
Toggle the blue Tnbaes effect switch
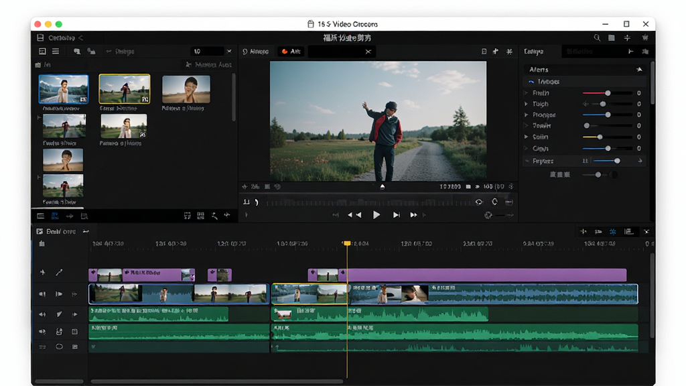pos(531,81)
